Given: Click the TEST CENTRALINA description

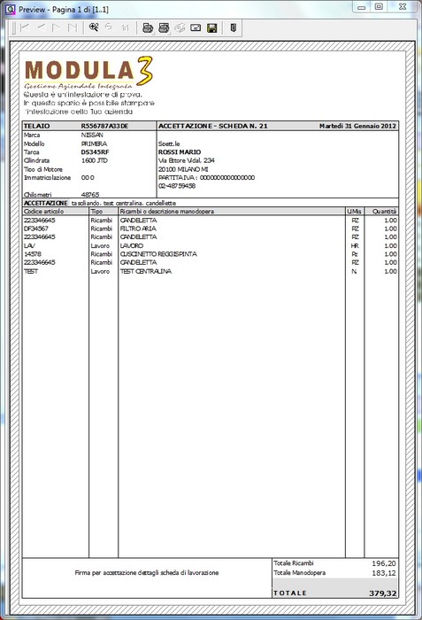Looking at the screenshot, I should pyautogui.click(x=146, y=271).
